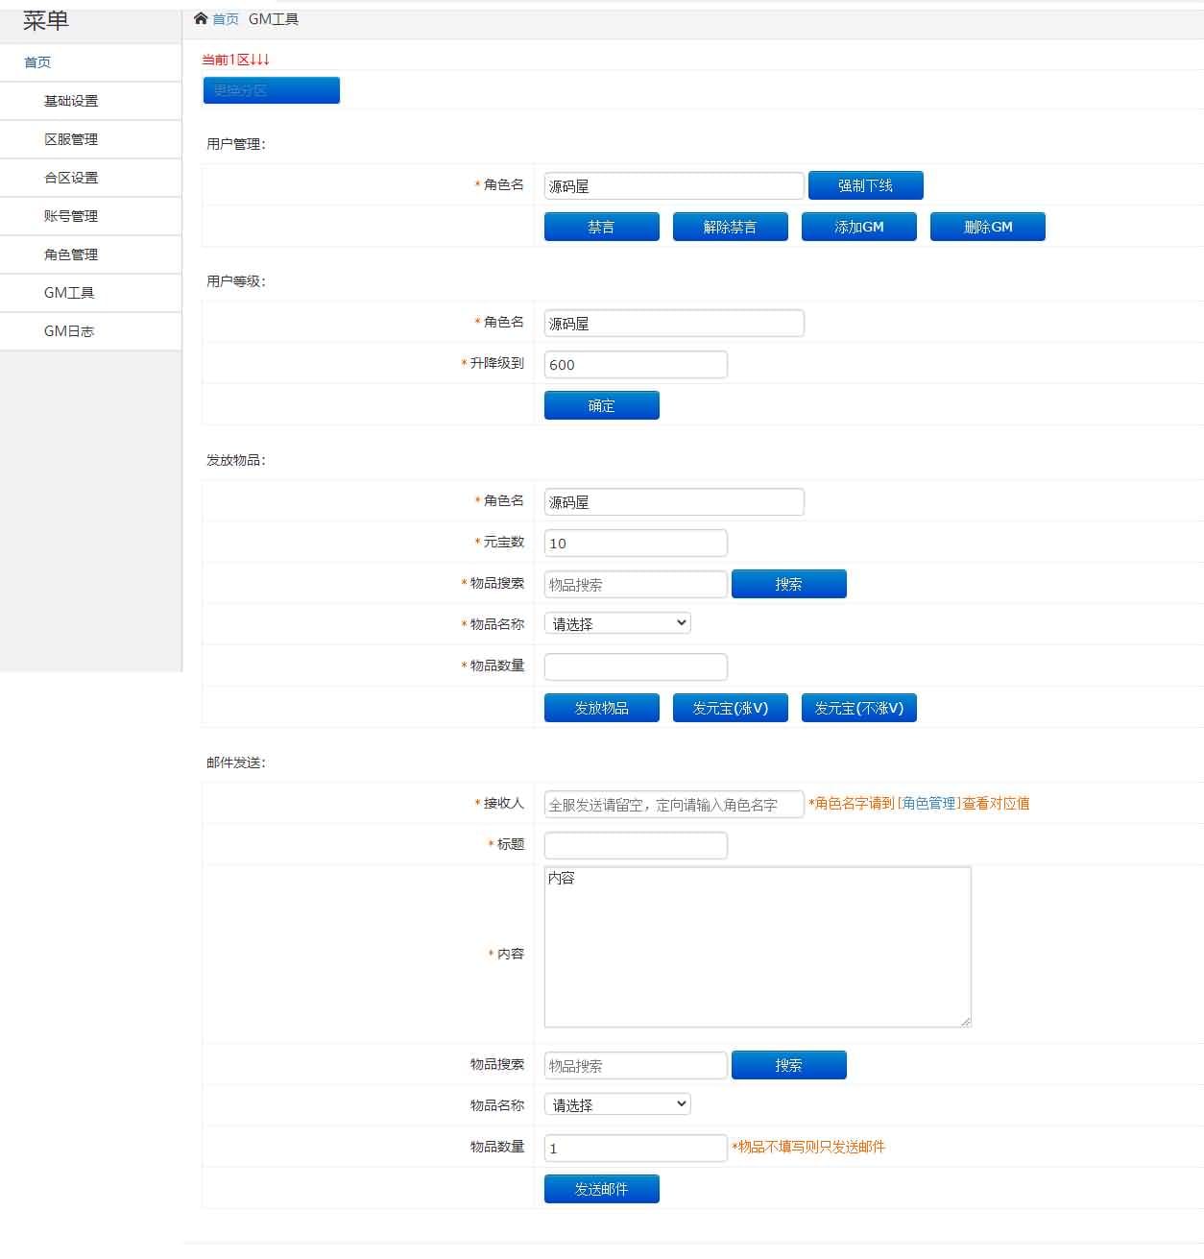Confirm level change with the 确定 button
1204x1259 pixels.
tap(601, 404)
